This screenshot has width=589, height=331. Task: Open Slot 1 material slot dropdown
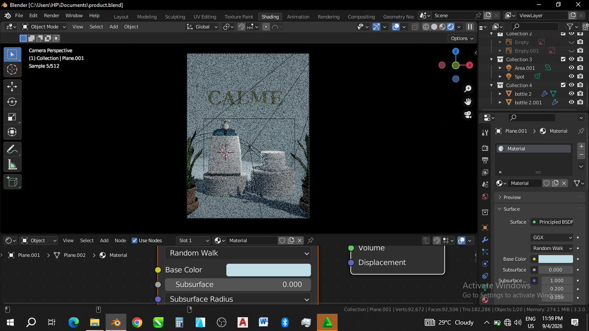pos(193,240)
